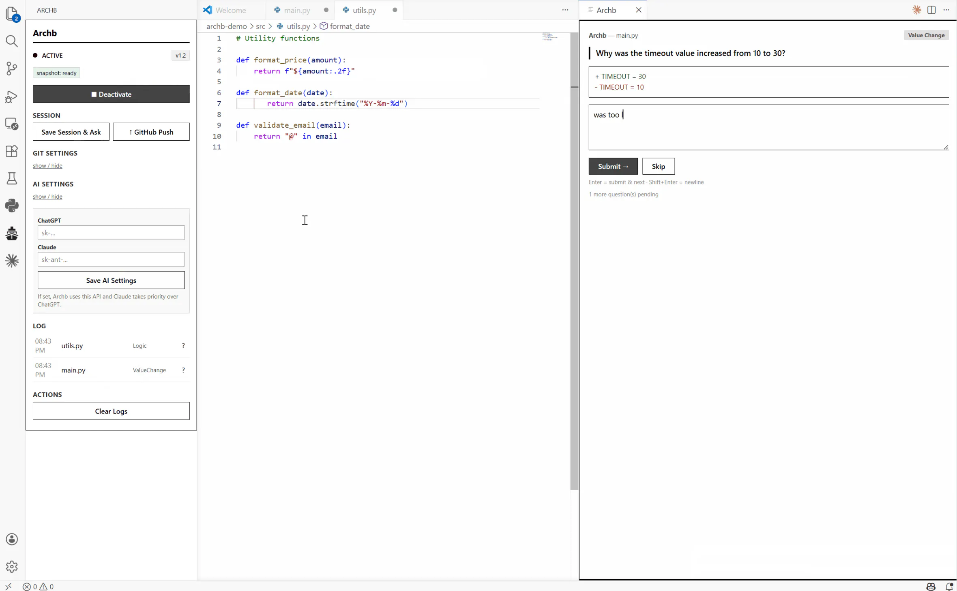This screenshot has width=957, height=591.
Task: Click the editor vertical scrollbar
Action: [574, 261]
